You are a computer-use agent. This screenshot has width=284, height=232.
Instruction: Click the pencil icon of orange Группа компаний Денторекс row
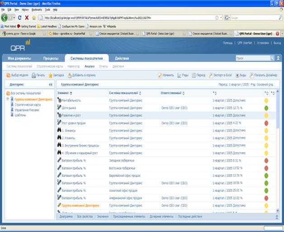coord(59,205)
